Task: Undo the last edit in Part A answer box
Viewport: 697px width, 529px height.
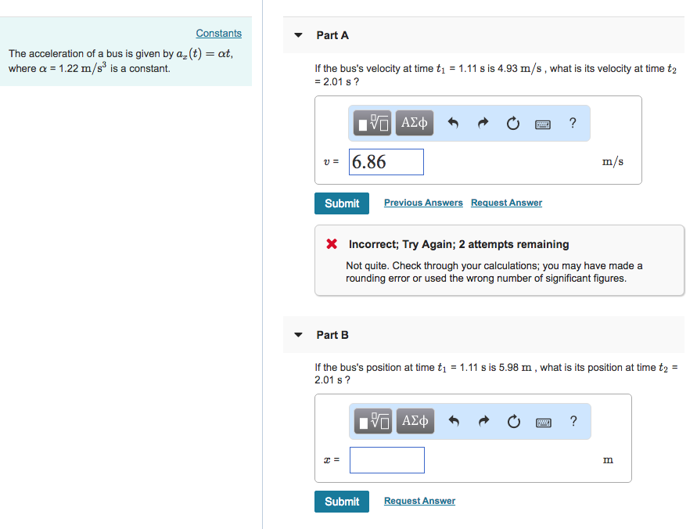Action: [454, 123]
